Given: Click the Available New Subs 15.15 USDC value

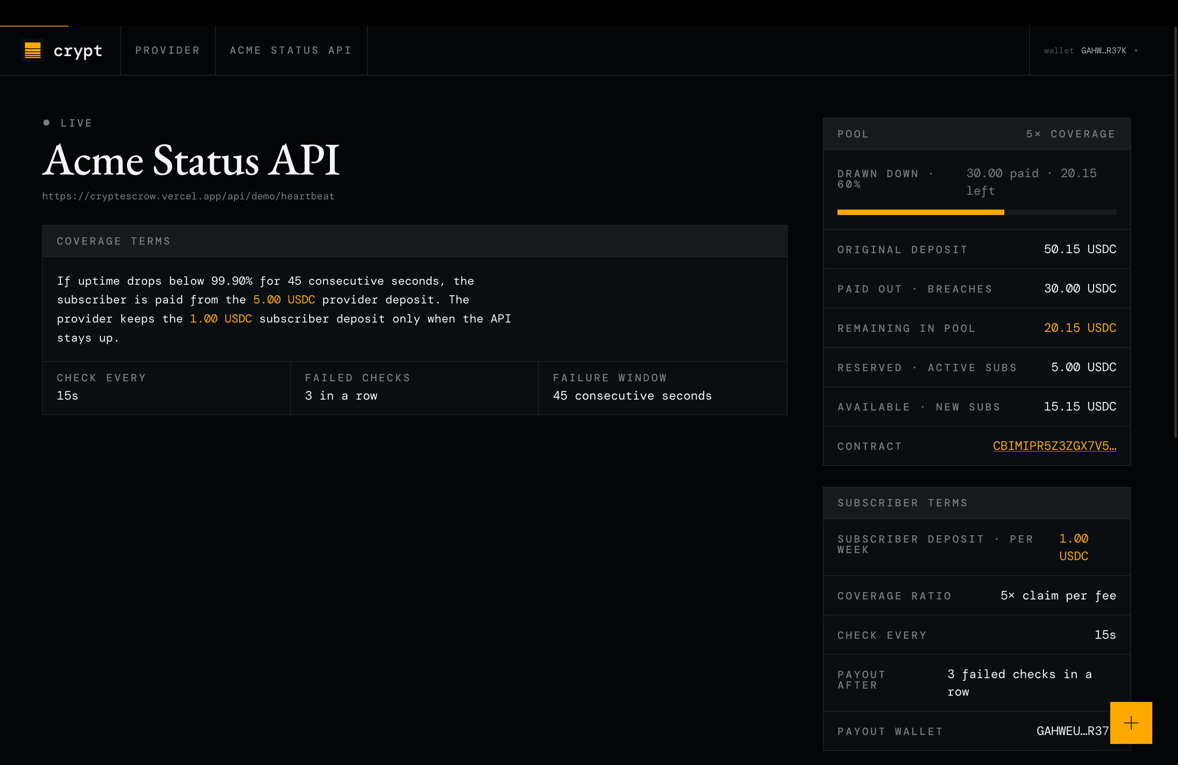Looking at the screenshot, I should tap(1080, 406).
